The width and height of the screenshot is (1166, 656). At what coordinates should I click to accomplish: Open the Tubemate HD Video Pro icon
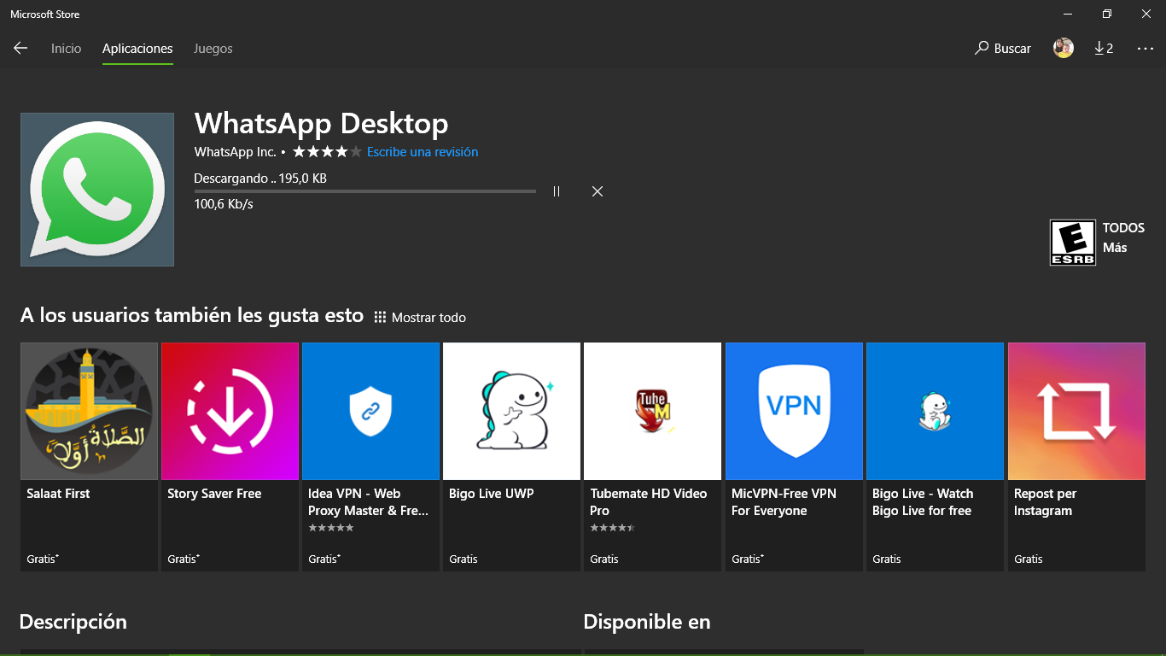point(652,411)
